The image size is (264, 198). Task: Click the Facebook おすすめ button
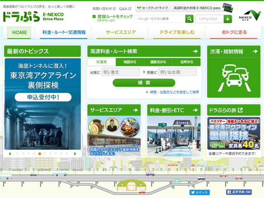pos(239,192)
